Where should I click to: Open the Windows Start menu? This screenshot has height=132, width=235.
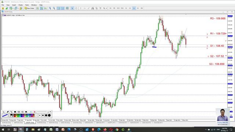[3, 129]
